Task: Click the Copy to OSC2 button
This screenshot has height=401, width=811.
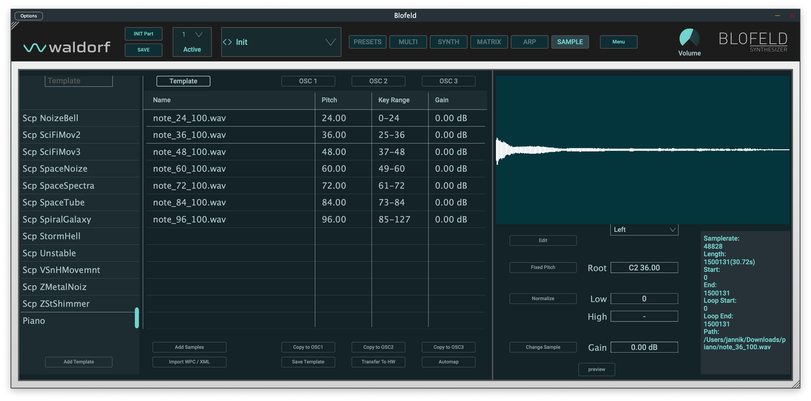Action: tap(378, 347)
